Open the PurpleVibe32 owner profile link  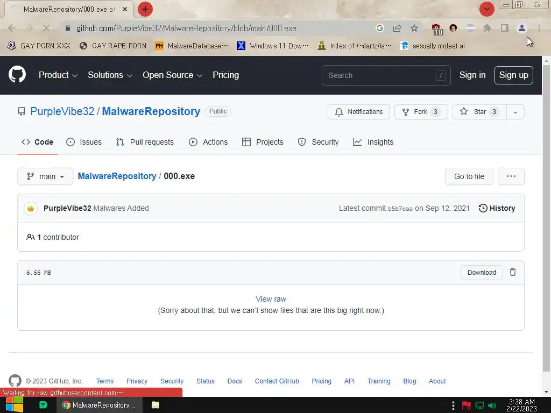[x=62, y=111]
